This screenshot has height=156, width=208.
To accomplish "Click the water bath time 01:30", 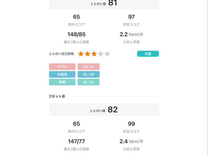I will [88, 74].
